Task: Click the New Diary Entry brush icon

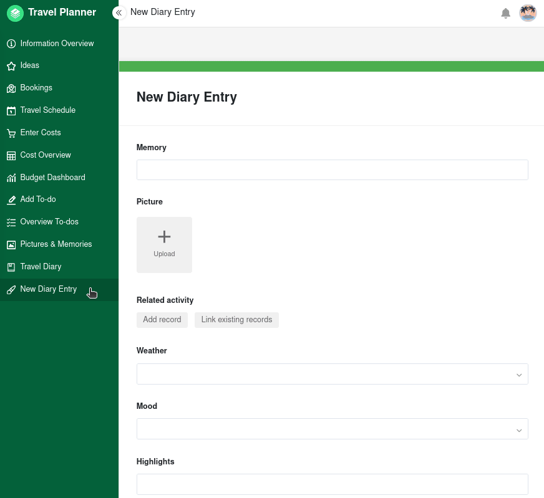Action: click(11, 290)
